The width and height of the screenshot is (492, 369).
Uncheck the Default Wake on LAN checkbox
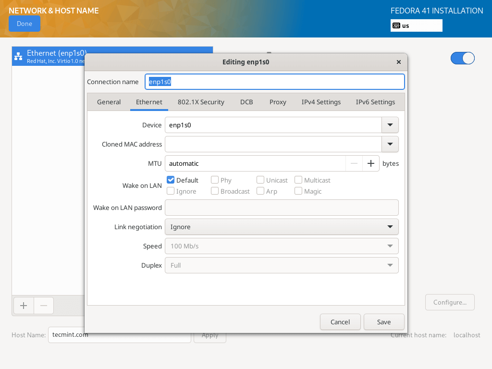click(171, 180)
